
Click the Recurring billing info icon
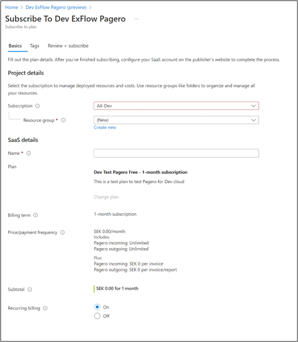point(45,308)
